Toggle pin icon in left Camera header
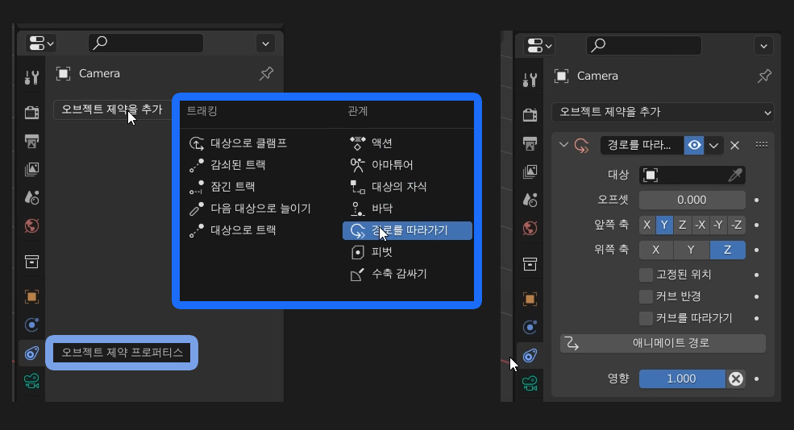This screenshot has height=430, width=794. (266, 74)
